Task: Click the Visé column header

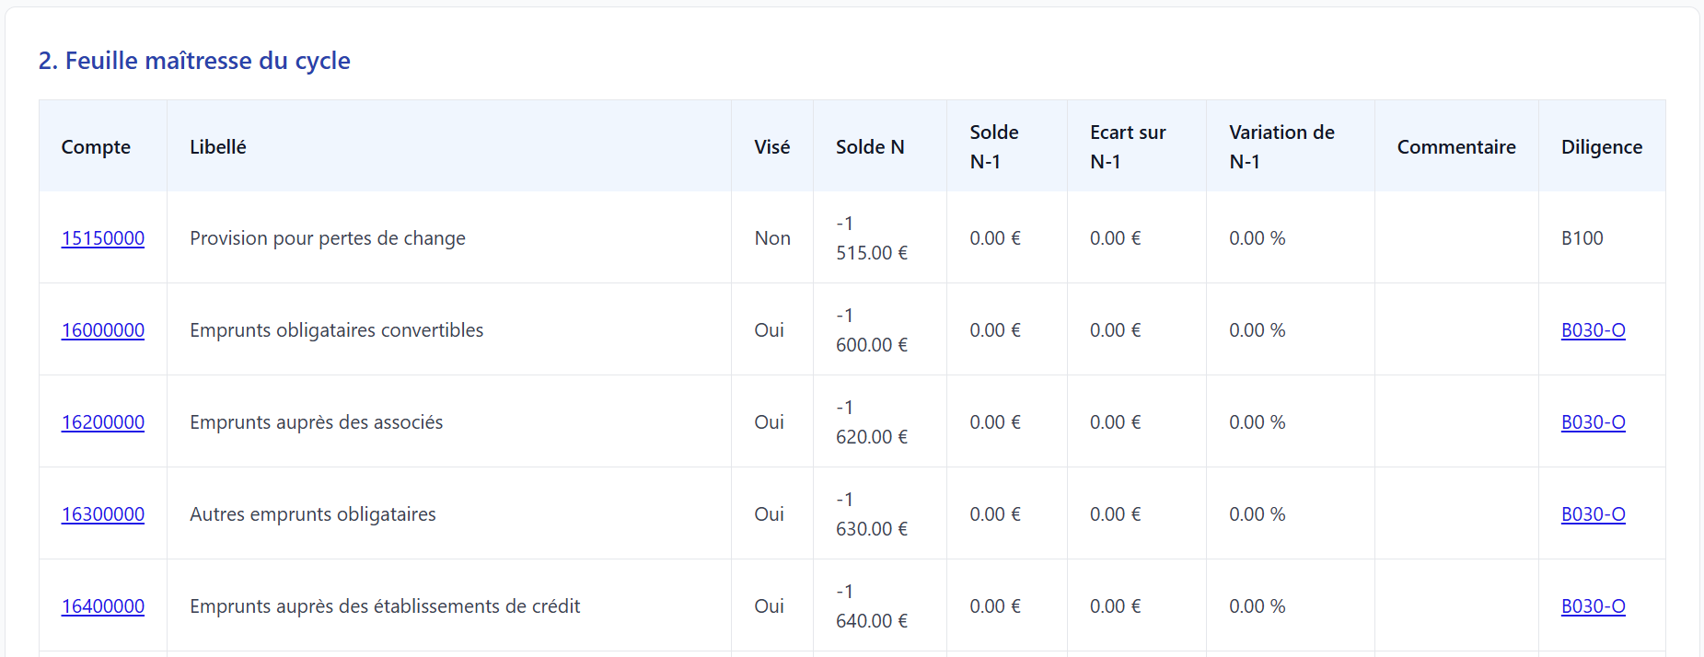Action: pyautogui.click(x=772, y=147)
